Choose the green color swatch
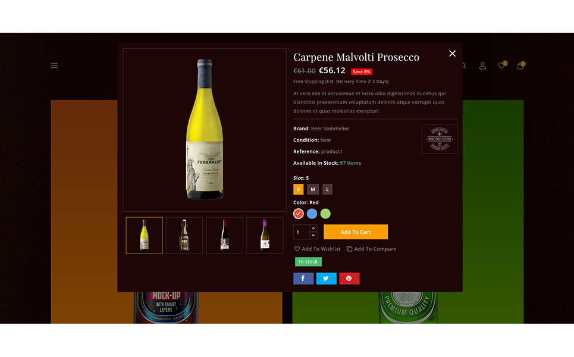Image resolution: width=574 pixels, height=357 pixels. [325, 214]
